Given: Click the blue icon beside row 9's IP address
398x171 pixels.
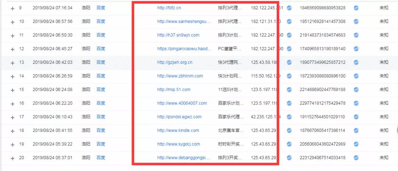Looking at the screenshot, I should pyautogui.click(x=289, y=8).
